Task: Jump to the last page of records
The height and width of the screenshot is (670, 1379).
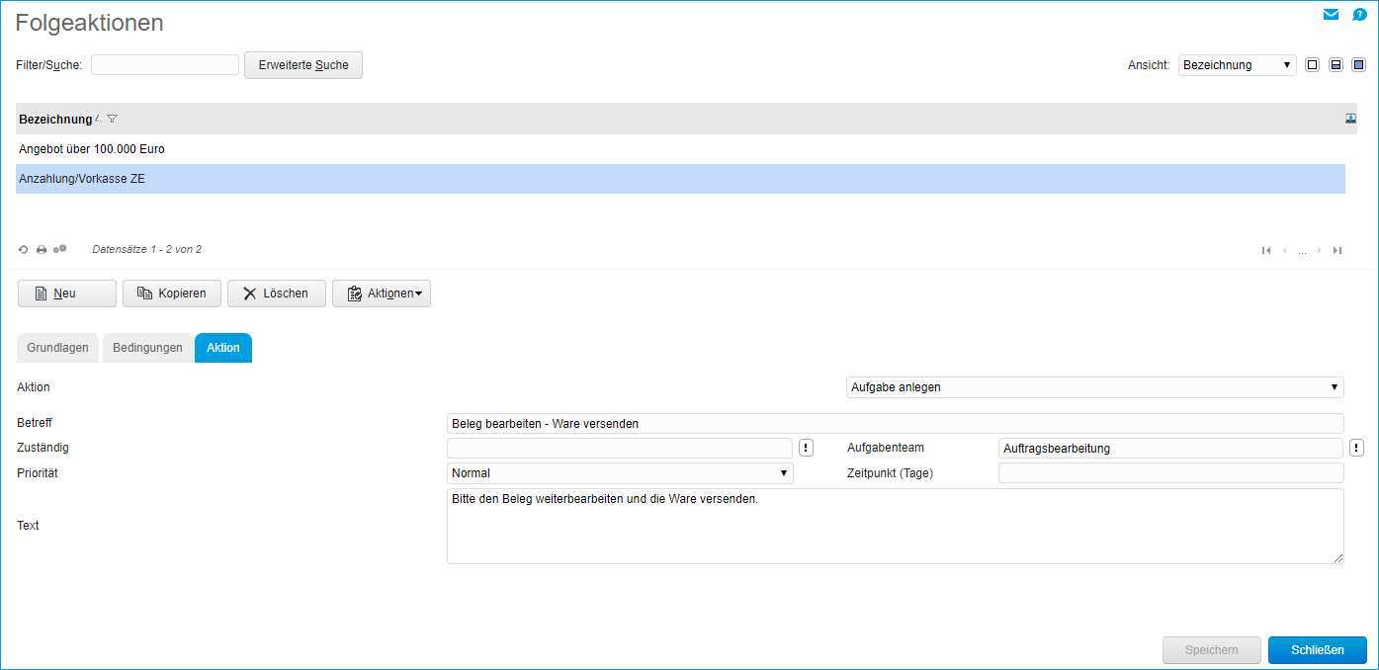Action: point(1337,251)
